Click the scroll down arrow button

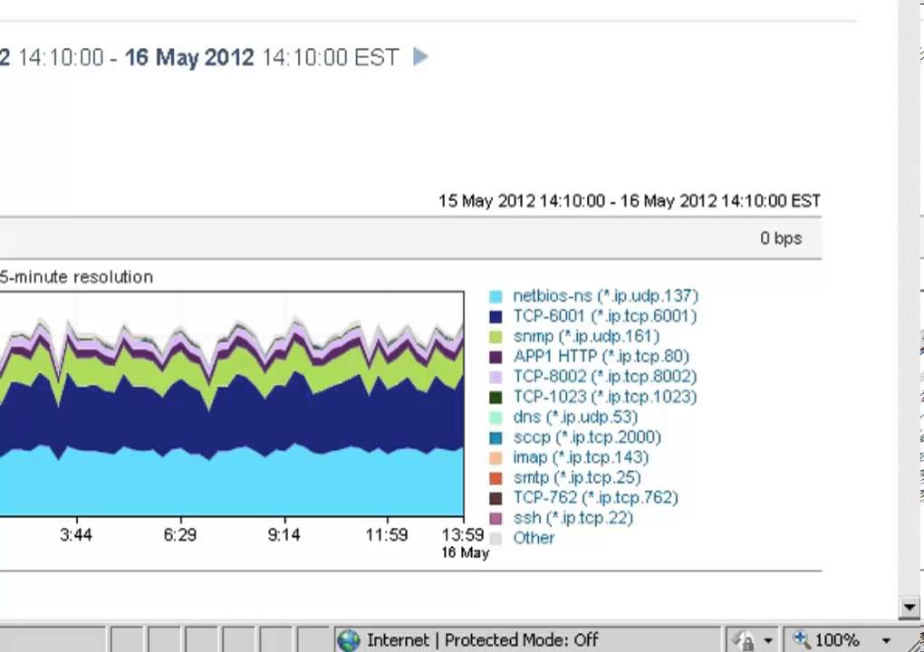909,607
